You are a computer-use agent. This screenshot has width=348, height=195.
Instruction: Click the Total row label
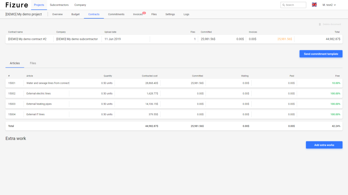click(x=11, y=126)
